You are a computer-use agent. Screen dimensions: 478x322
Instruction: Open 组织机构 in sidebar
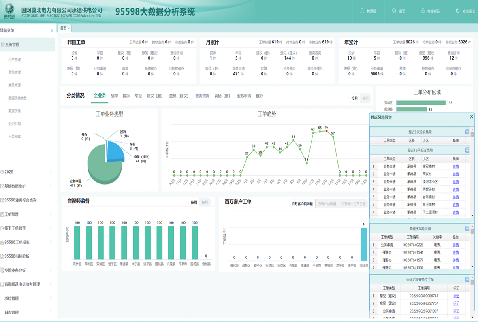[x=15, y=124]
